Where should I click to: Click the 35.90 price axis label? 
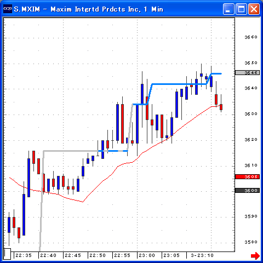(x=251, y=216)
